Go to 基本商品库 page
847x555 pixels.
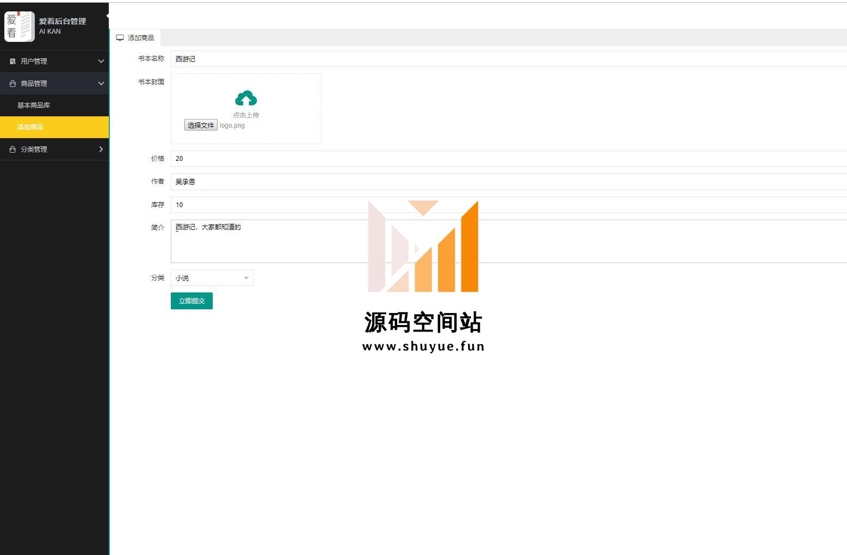54,105
